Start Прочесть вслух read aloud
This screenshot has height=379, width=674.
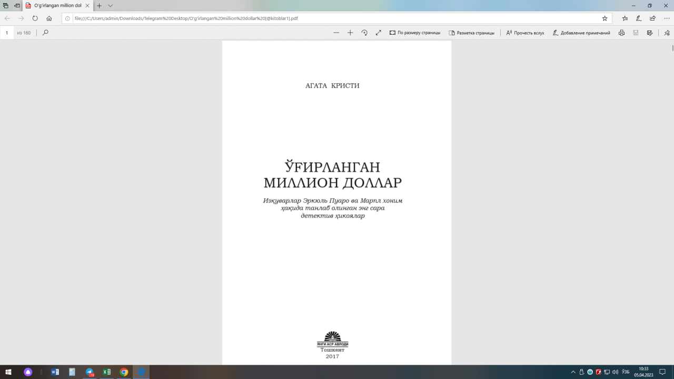click(x=525, y=33)
